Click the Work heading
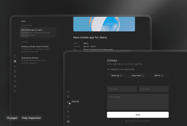This screenshot has height=126, width=187. tap(24, 21)
